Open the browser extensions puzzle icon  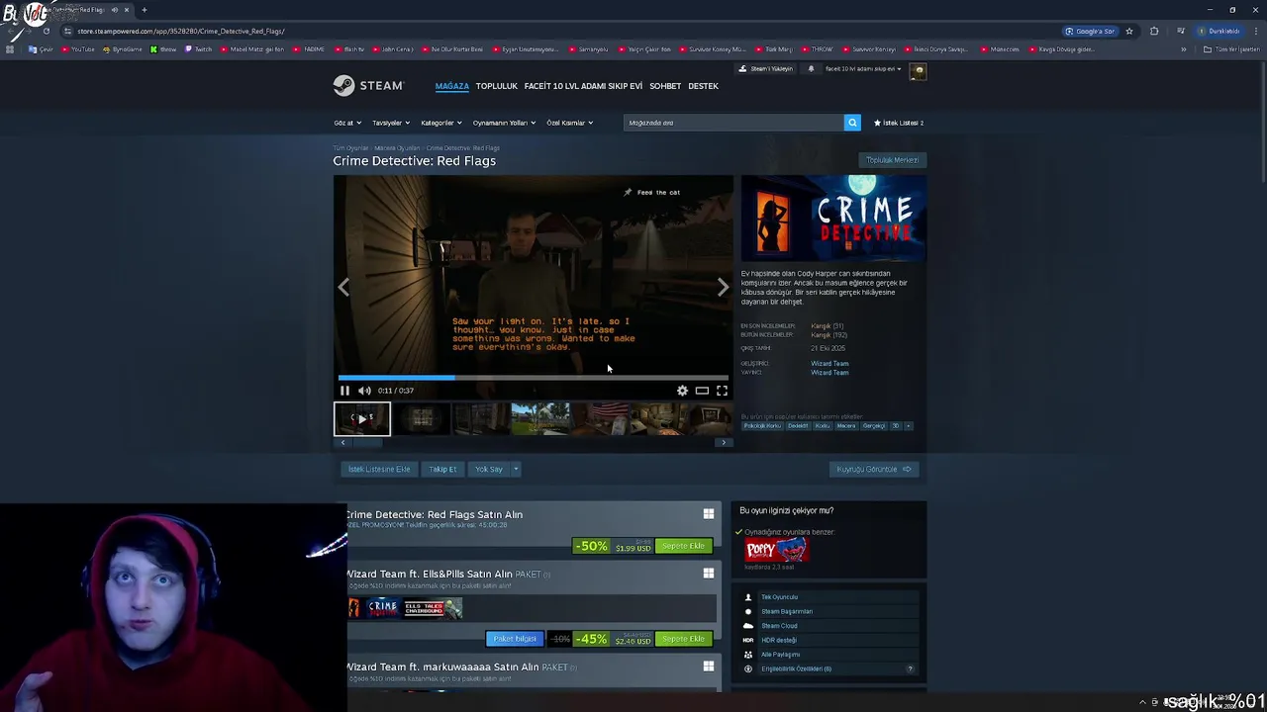pos(1154,31)
